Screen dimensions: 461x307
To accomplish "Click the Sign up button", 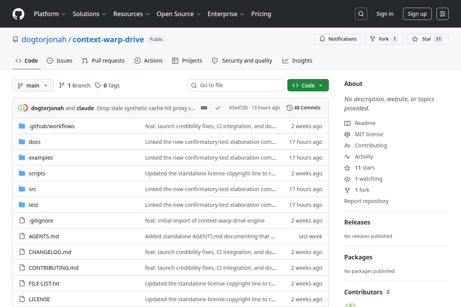I will (417, 14).
